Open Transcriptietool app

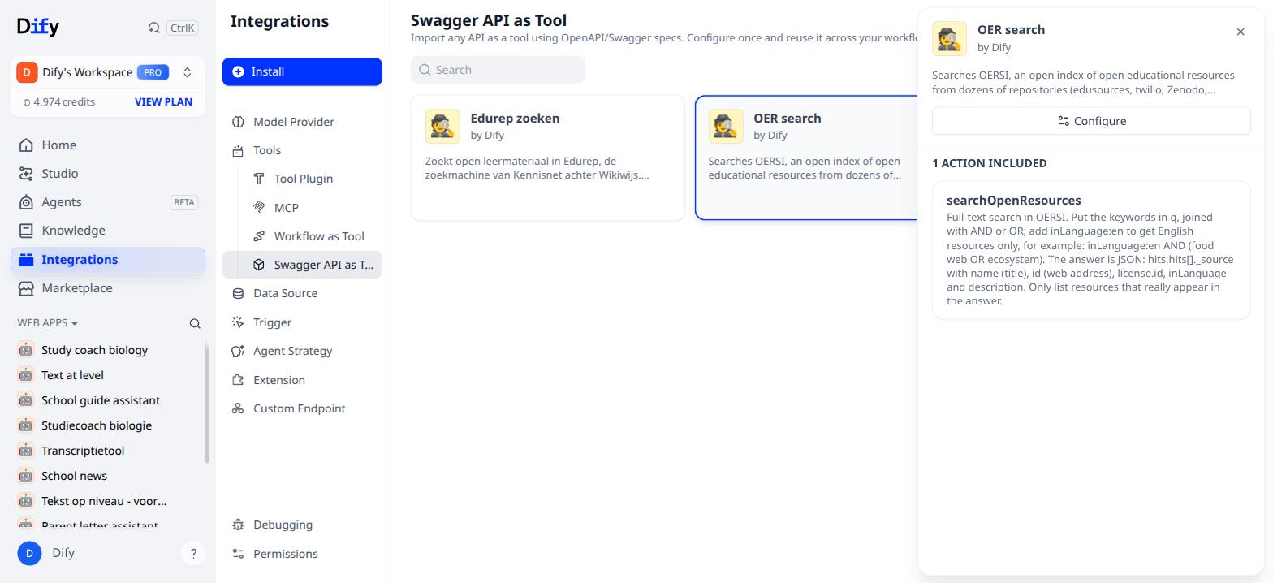[x=106, y=451]
